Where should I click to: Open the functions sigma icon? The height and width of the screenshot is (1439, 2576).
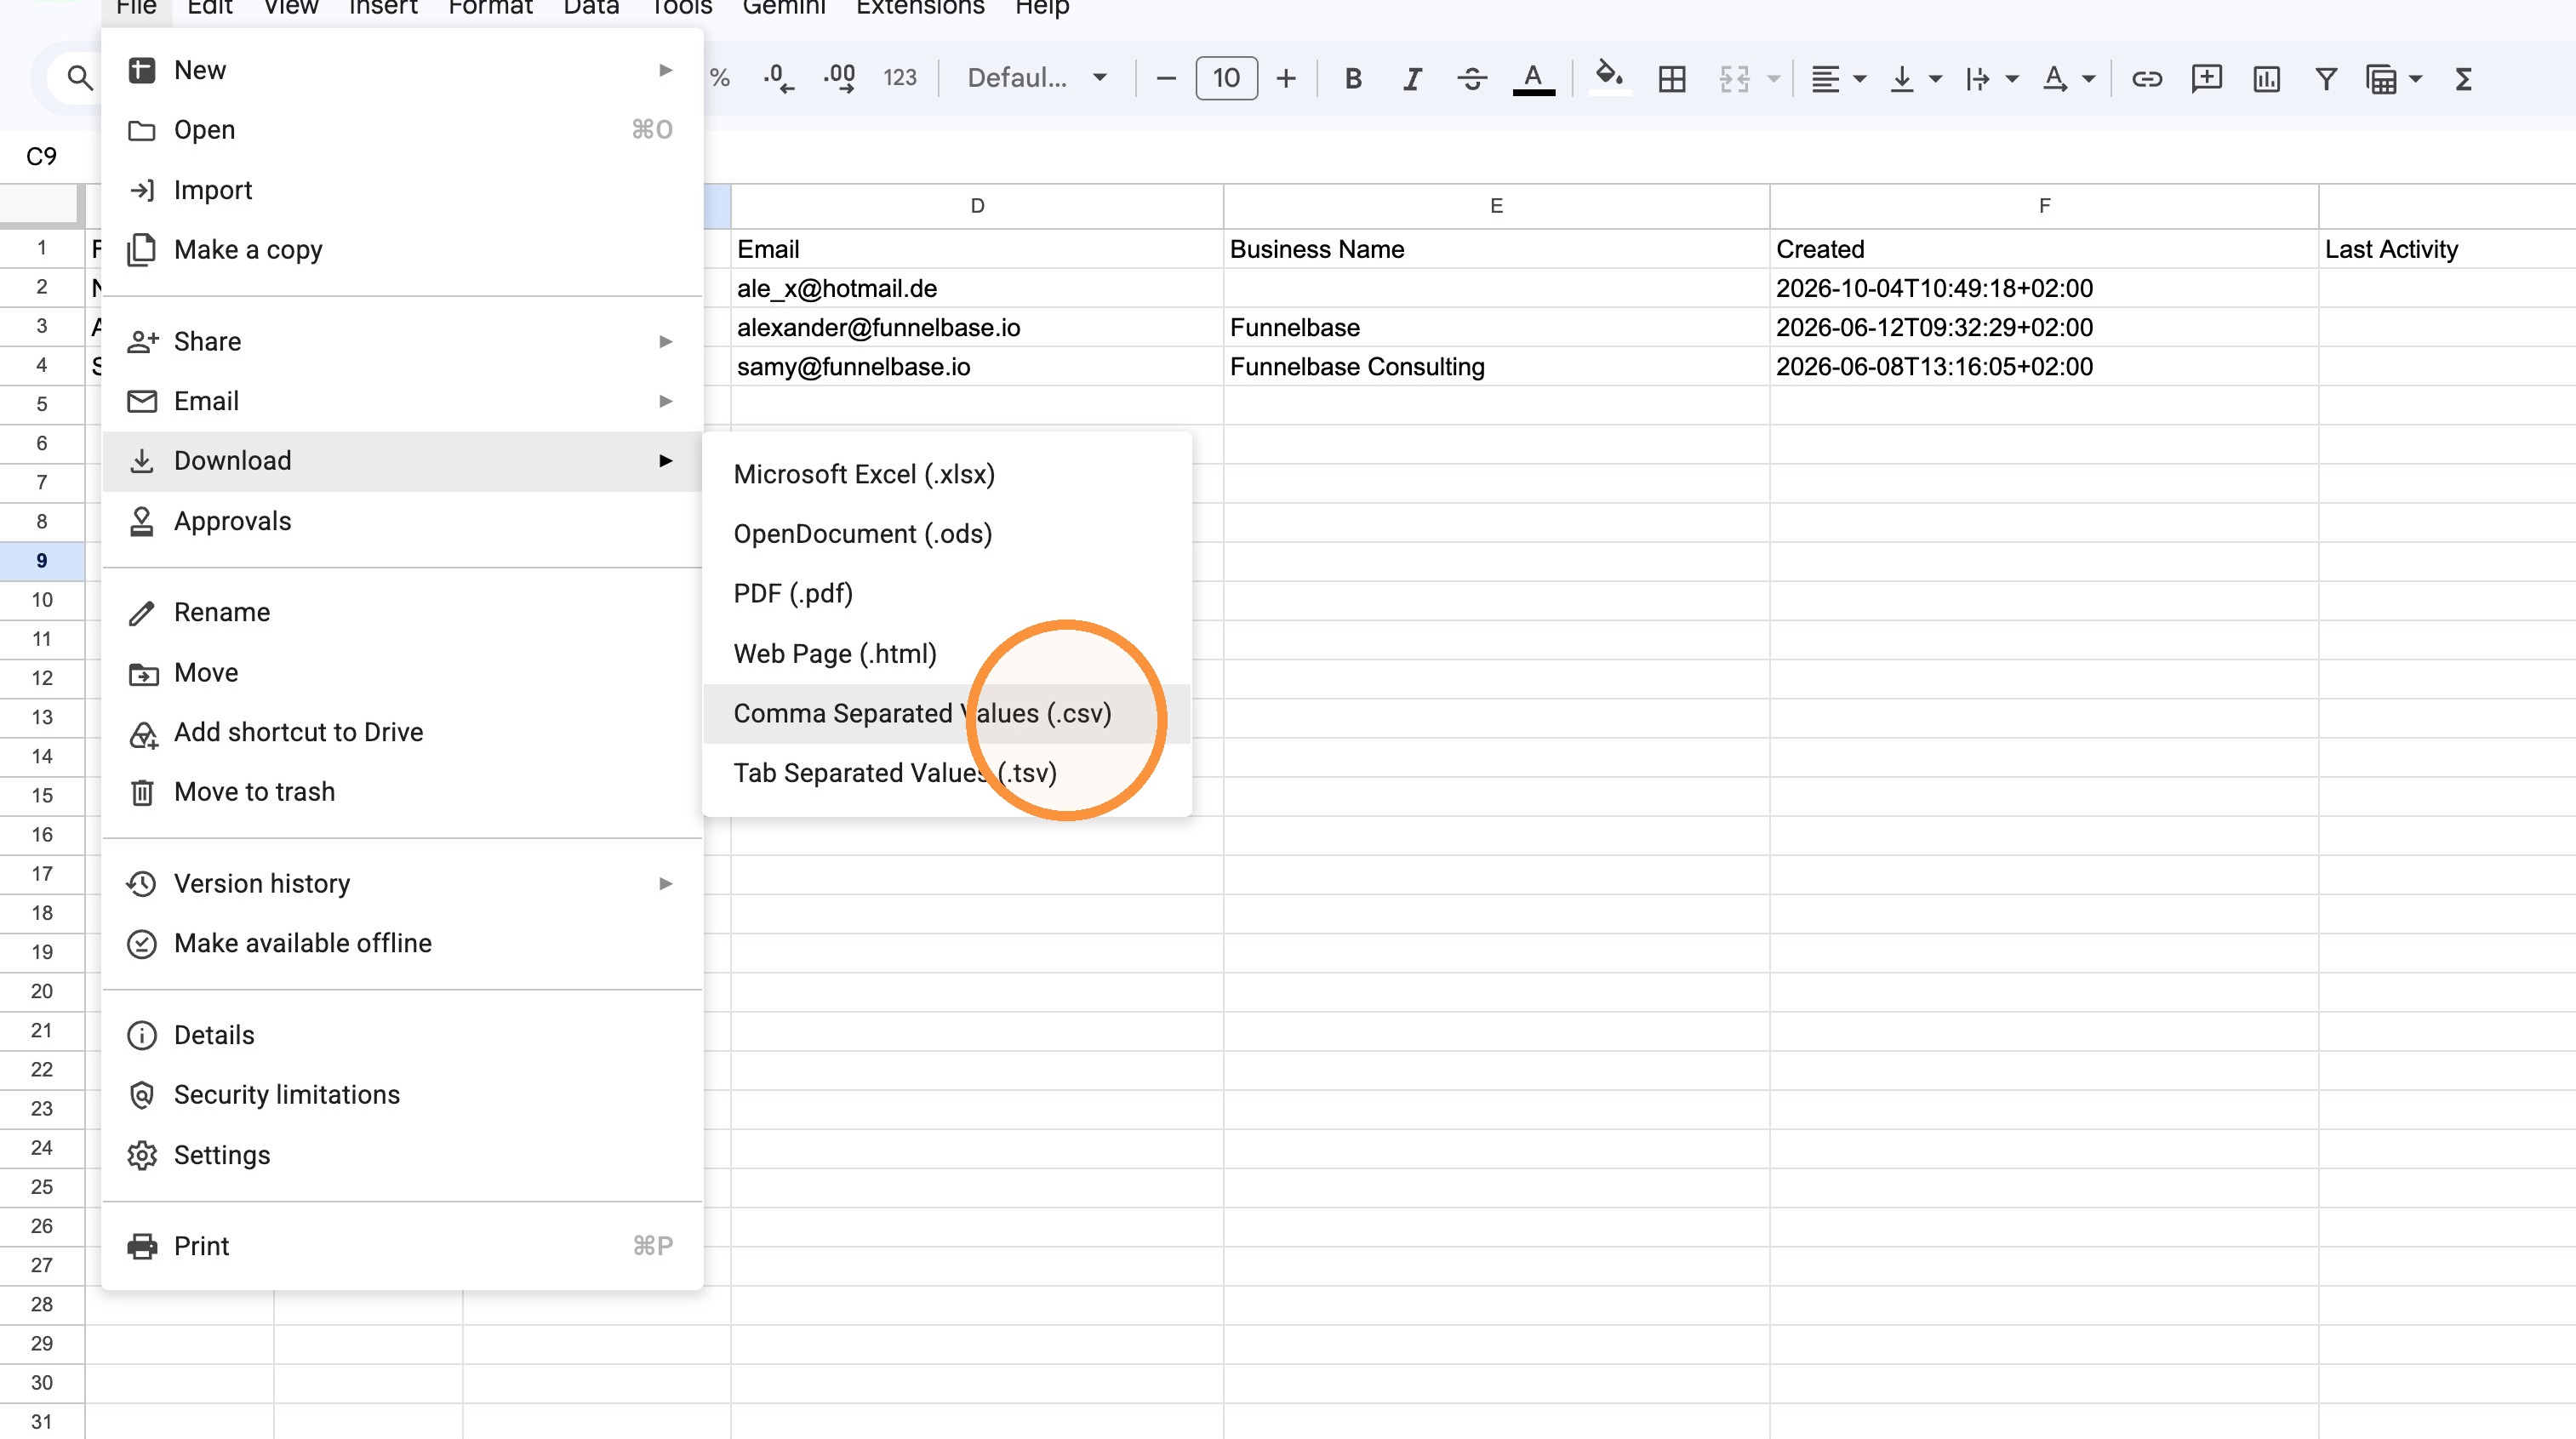pos(2463,78)
